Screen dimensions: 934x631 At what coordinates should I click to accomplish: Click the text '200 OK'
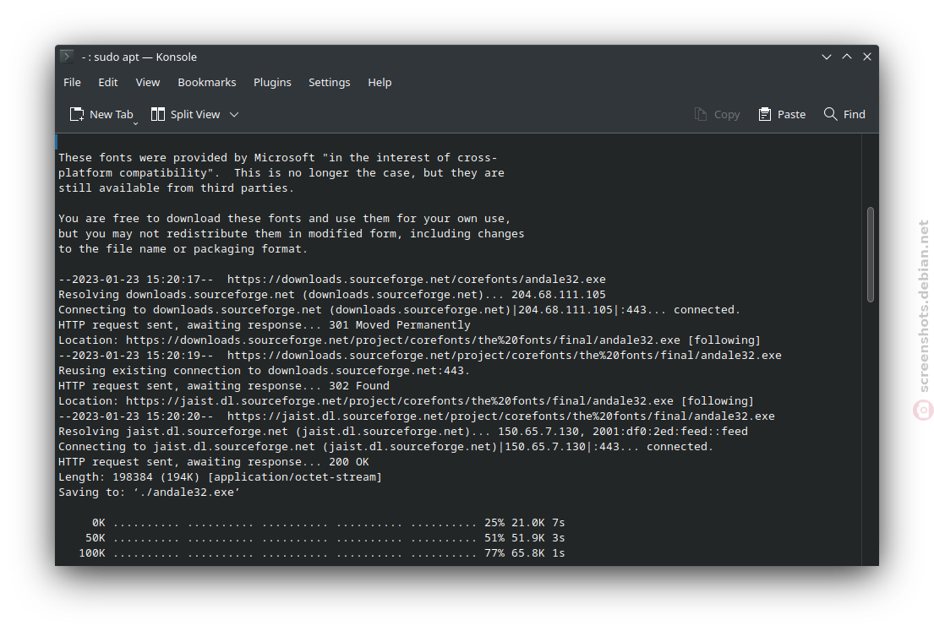349,462
